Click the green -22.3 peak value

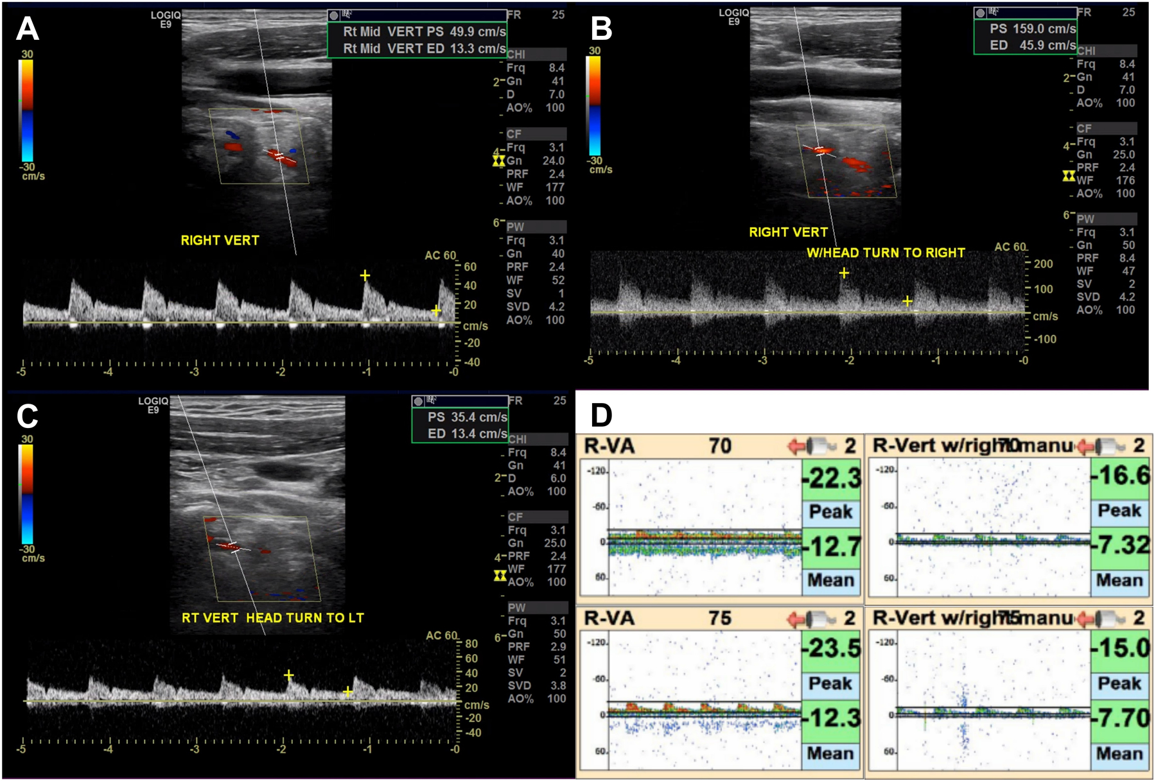(x=831, y=478)
